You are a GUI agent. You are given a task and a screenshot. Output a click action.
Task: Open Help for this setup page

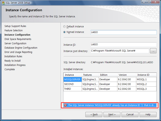tap(148, 114)
